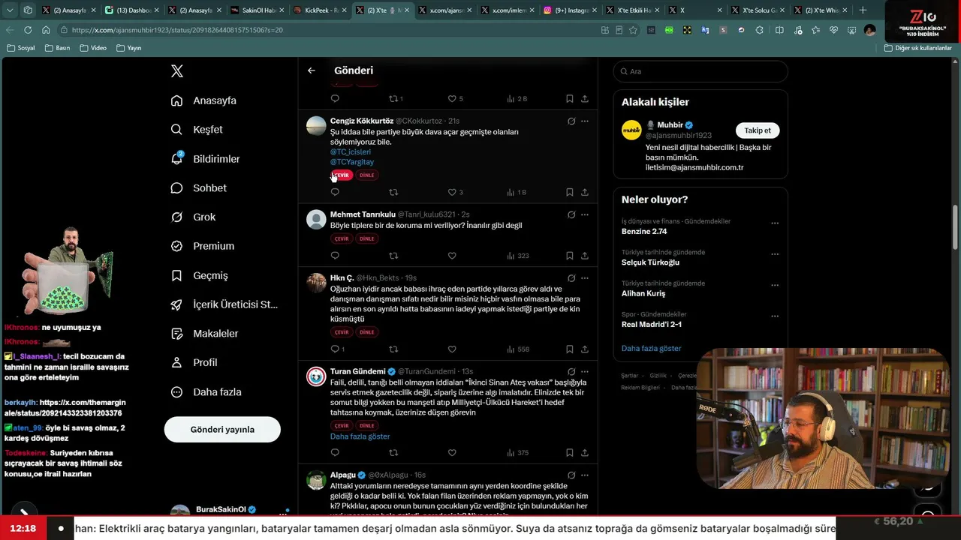The width and height of the screenshot is (961, 540).
Task: Open the @TCYargitay mention link
Action: click(x=352, y=162)
